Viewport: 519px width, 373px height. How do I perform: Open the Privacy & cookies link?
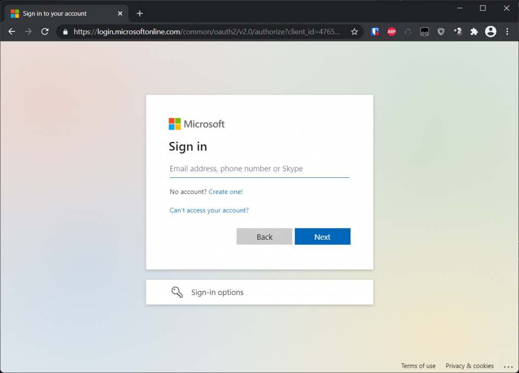[469, 366]
